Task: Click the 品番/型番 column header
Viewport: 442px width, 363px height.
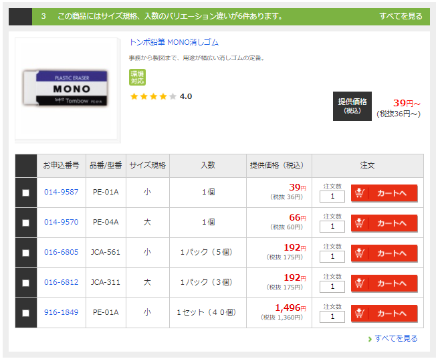Action: click(106, 165)
